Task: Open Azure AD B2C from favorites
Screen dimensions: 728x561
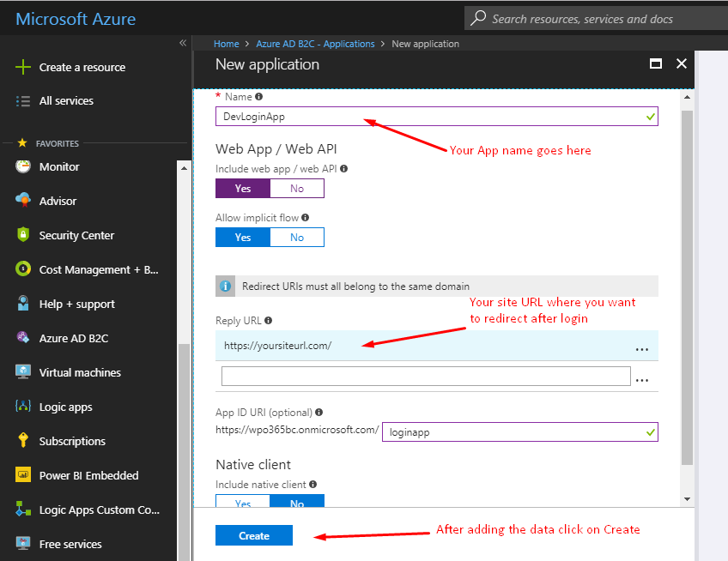Action: point(74,338)
